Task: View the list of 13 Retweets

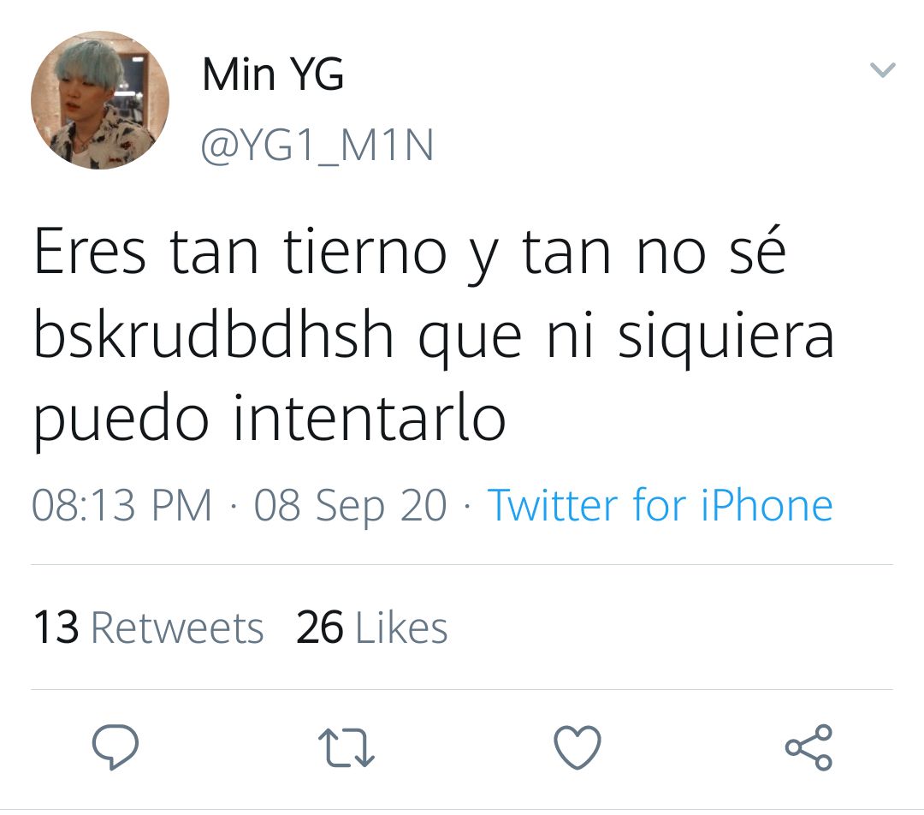Action: [149, 627]
